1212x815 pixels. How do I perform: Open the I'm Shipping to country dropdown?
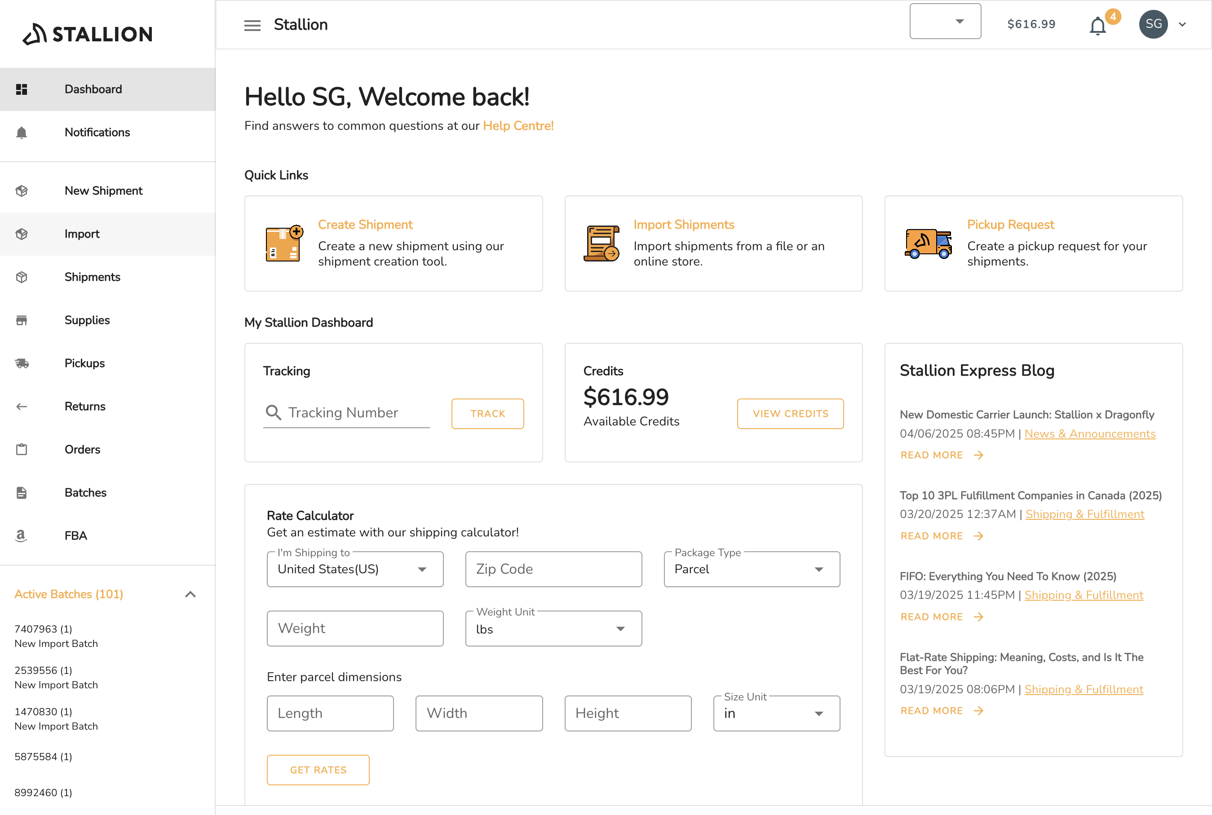[355, 569]
